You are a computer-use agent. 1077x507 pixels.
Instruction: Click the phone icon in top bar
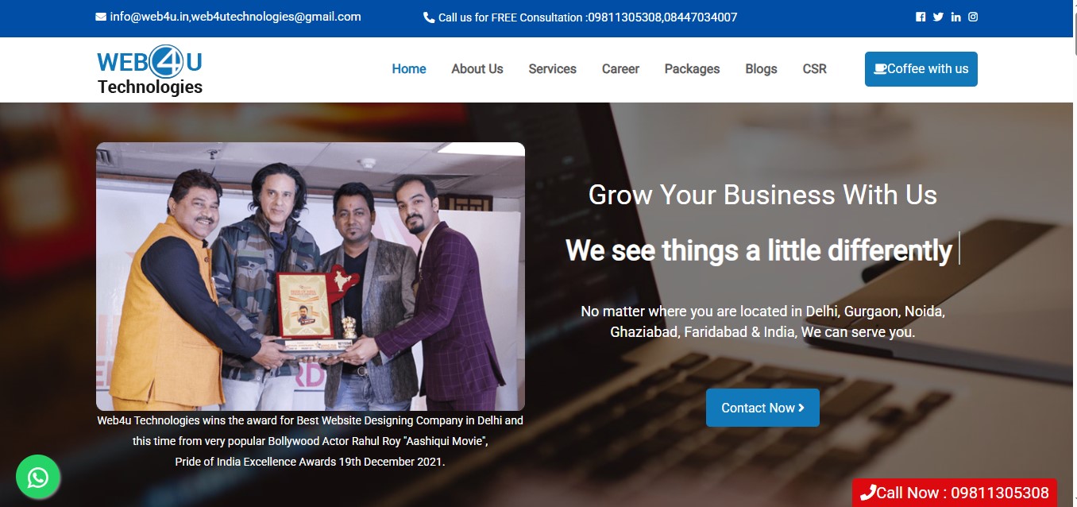coord(429,17)
